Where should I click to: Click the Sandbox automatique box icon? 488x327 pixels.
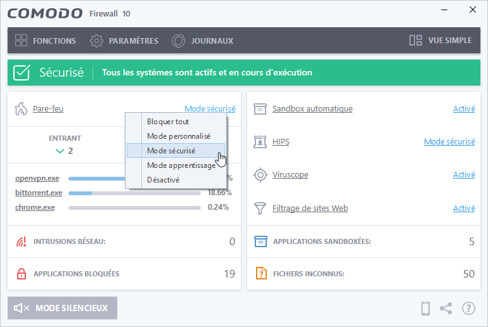(x=260, y=109)
